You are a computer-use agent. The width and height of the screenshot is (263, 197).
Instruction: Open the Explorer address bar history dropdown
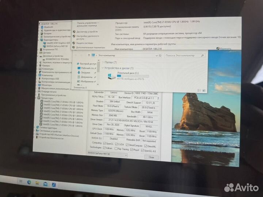coord(156,55)
